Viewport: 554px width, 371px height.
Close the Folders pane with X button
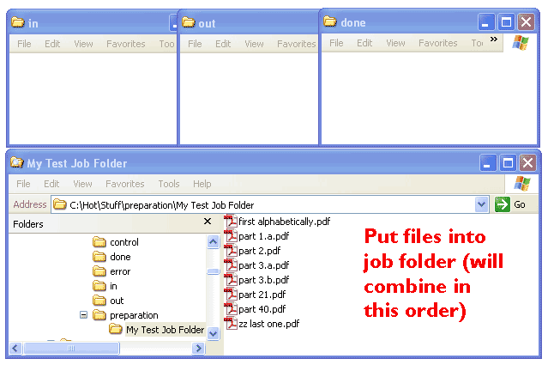tap(207, 222)
